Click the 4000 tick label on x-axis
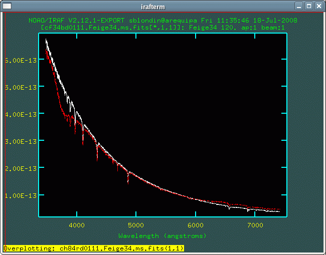 coord(77,225)
